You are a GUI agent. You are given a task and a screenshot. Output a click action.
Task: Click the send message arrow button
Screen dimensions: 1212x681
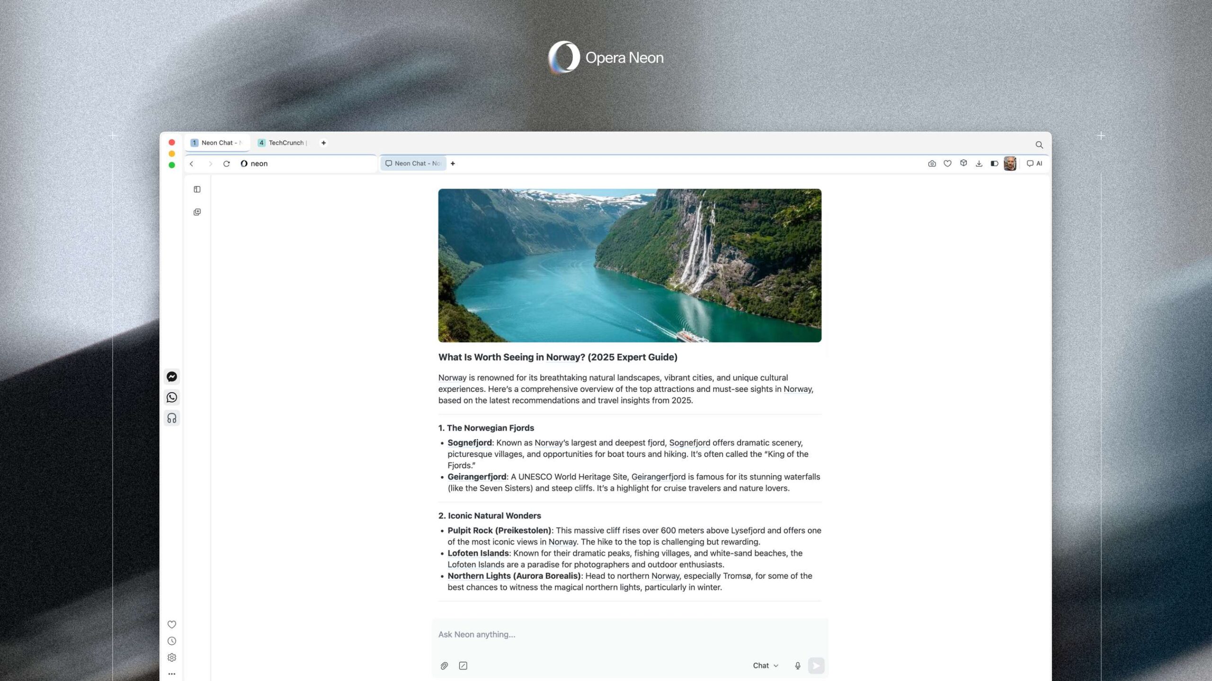pyautogui.click(x=816, y=666)
